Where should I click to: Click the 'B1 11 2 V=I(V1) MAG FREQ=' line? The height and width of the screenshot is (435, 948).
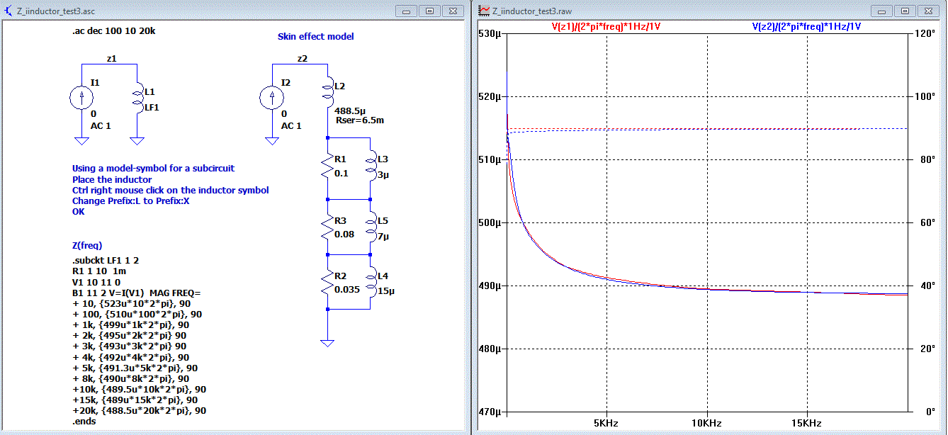[137, 293]
